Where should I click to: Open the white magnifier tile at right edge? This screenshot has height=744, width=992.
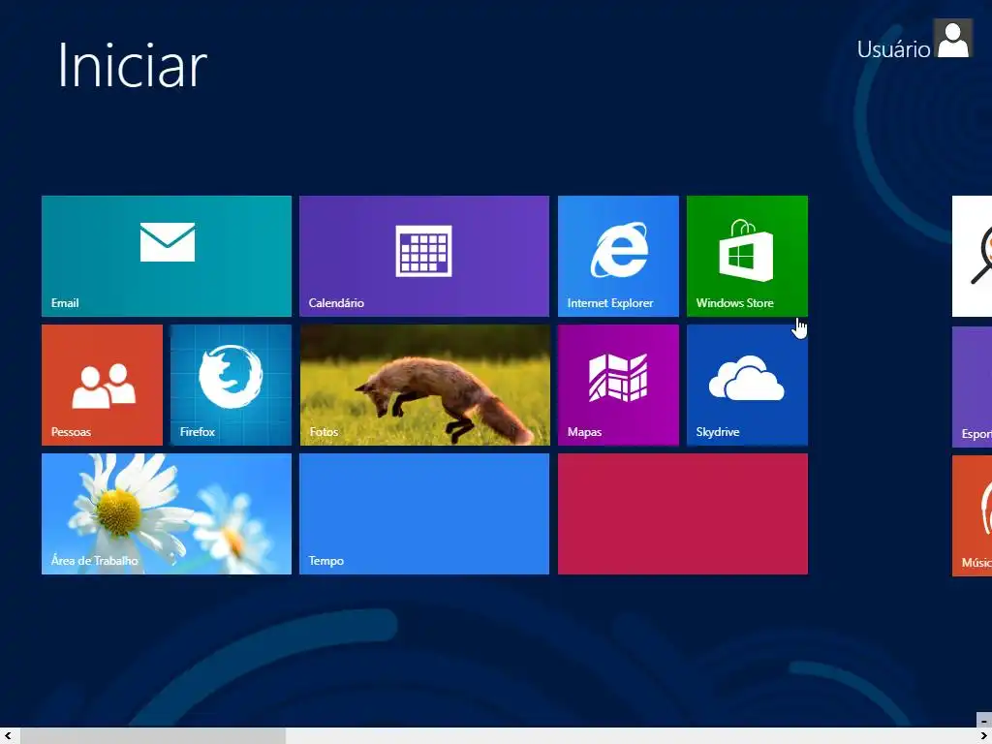[x=973, y=256]
